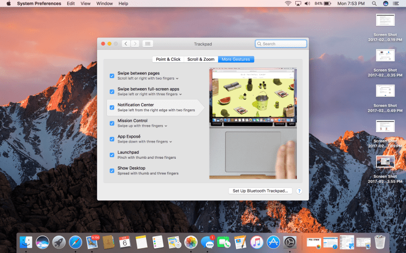Screen dimensions: 406x253
Task: Uncheck the Mission Control gesture
Action: pos(112,123)
